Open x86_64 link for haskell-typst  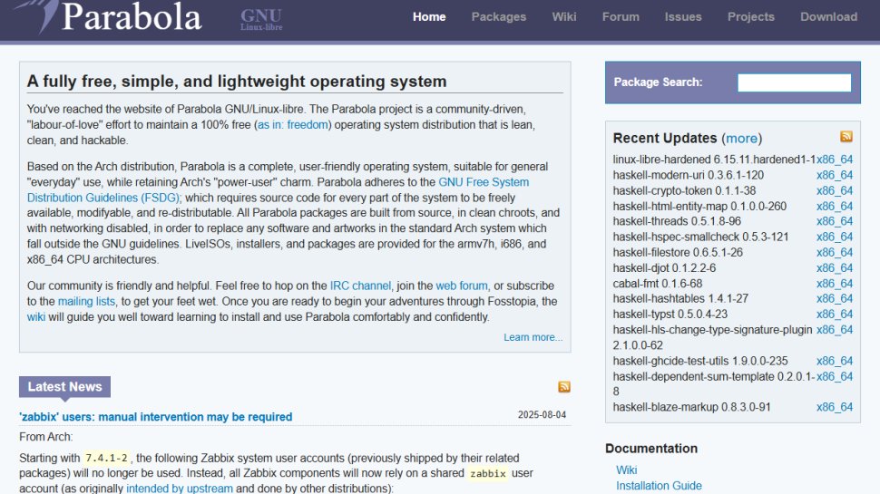point(835,314)
